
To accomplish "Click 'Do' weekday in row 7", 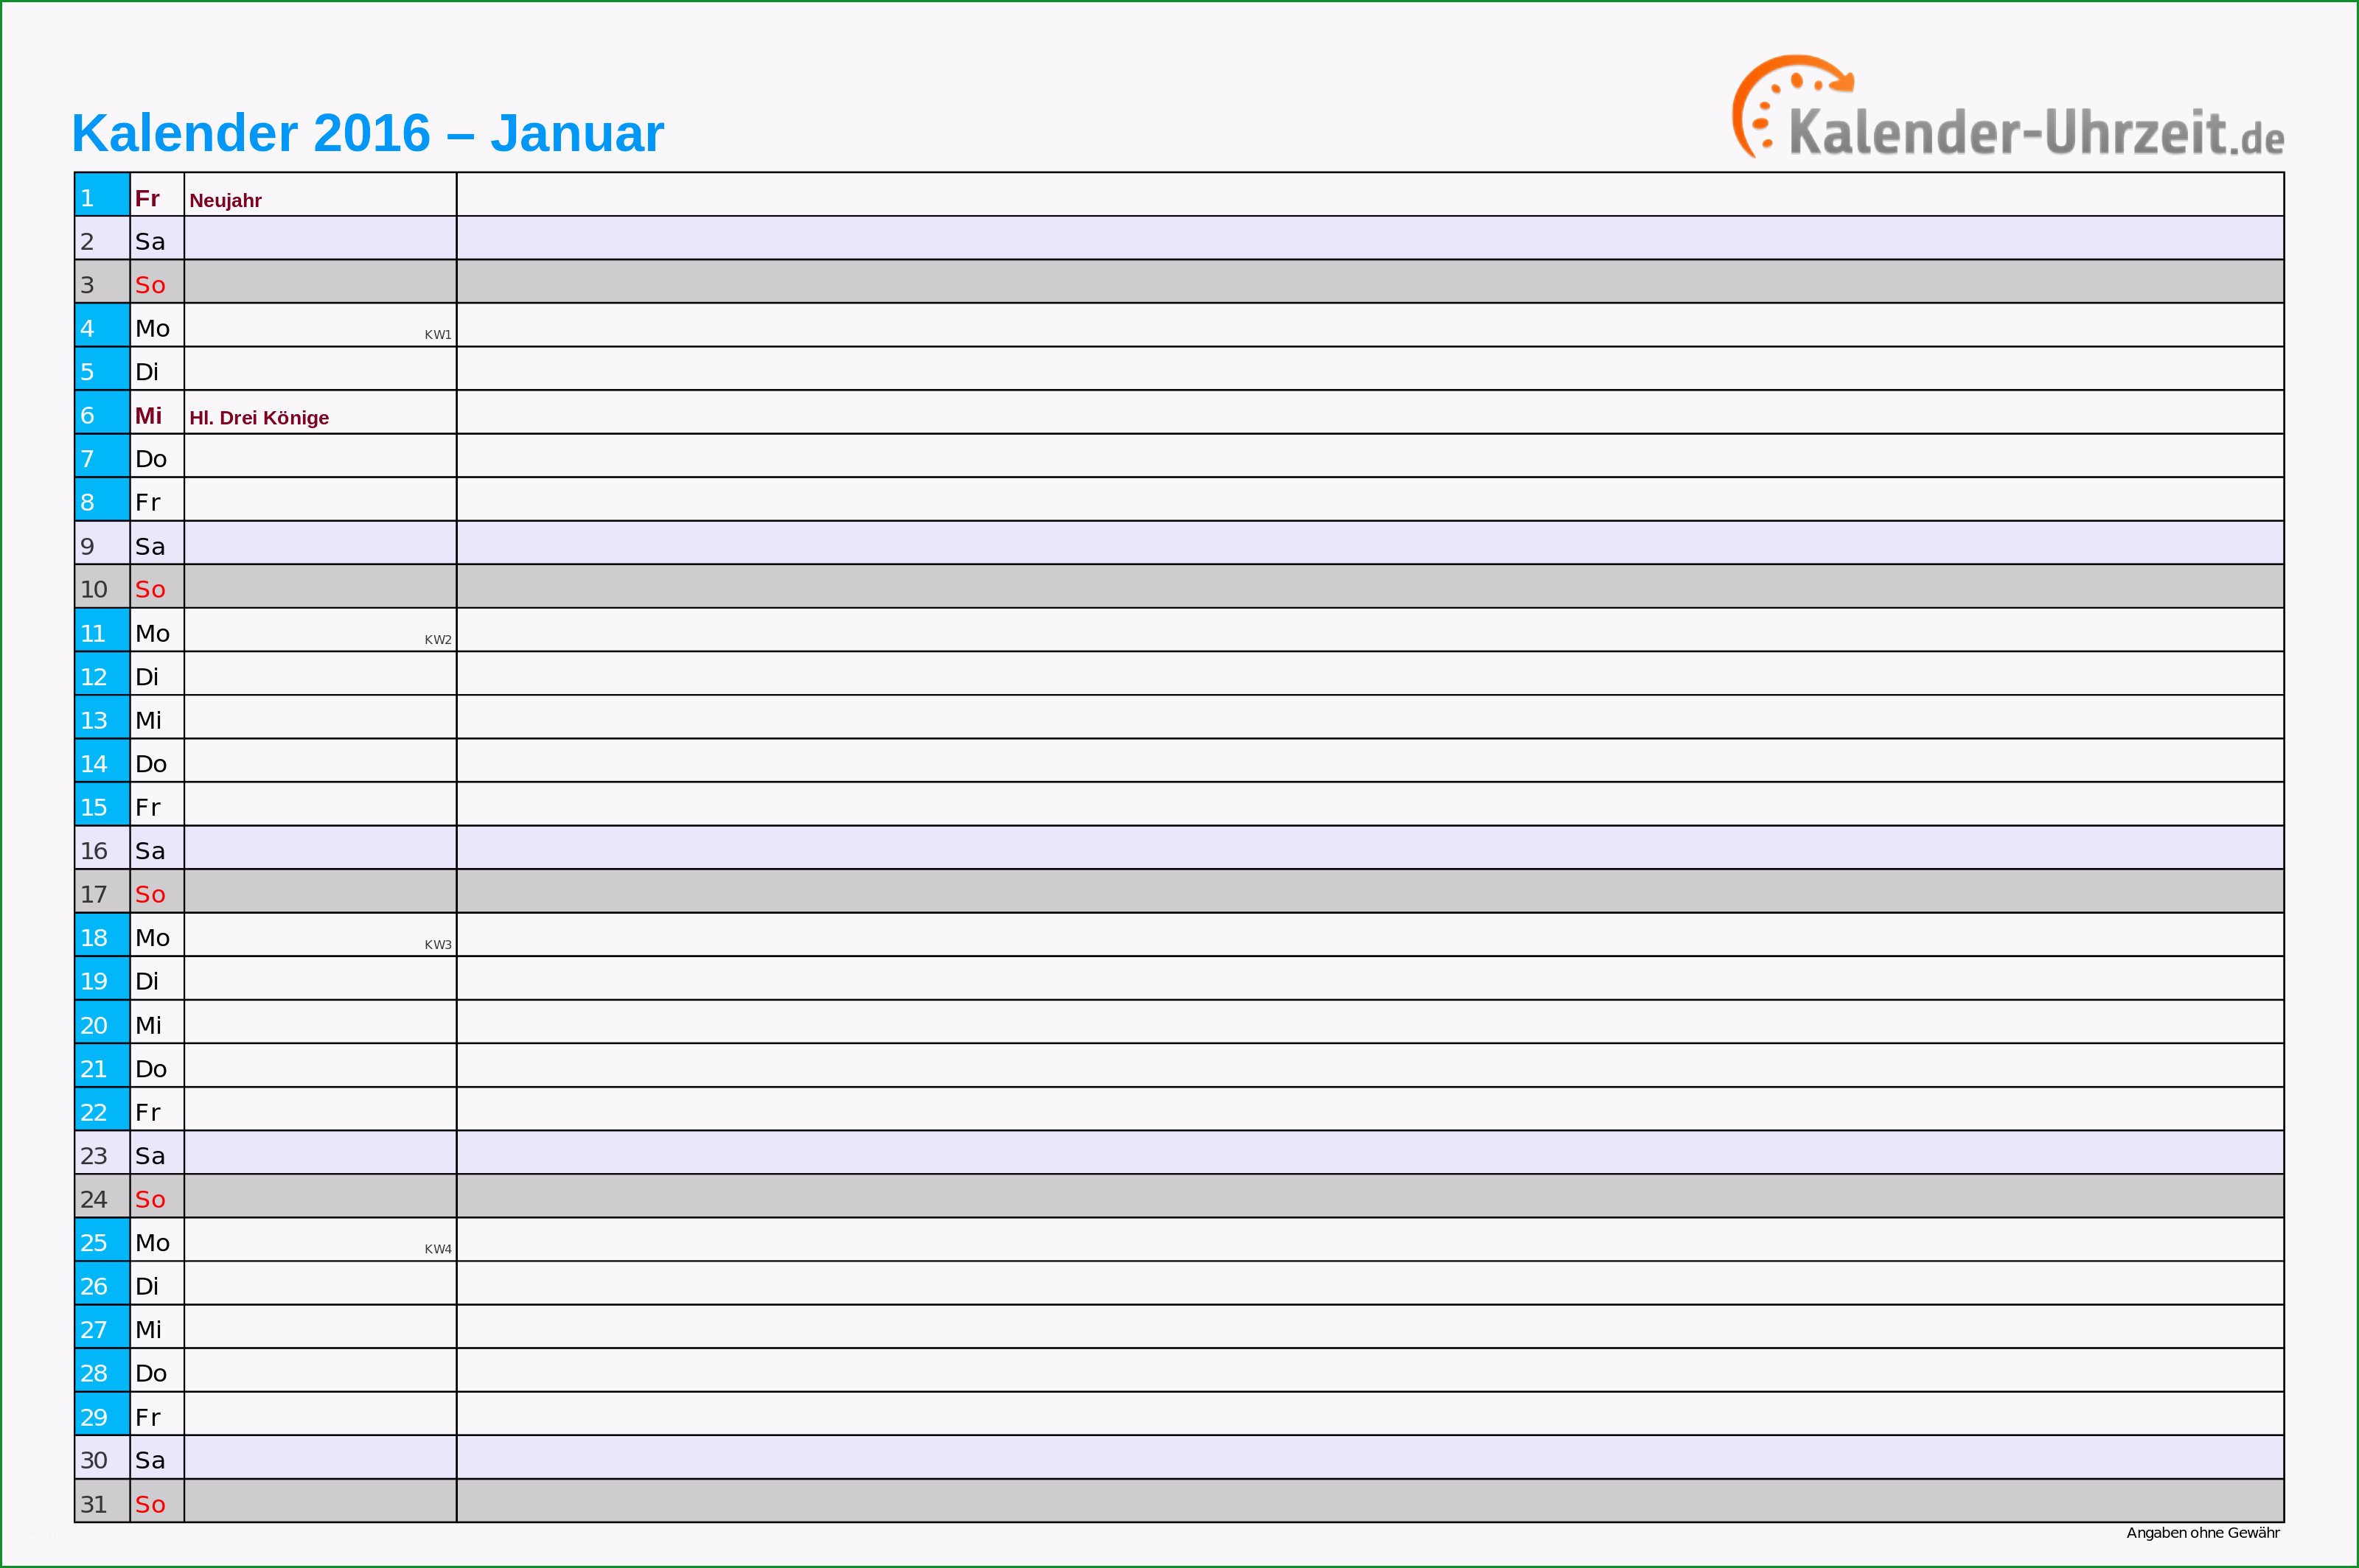I will (151, 459).
